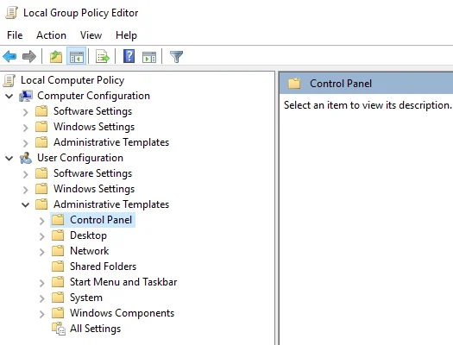Select Start Menu and Taskbar folder
Screen dimensions: 453x345
123,282
